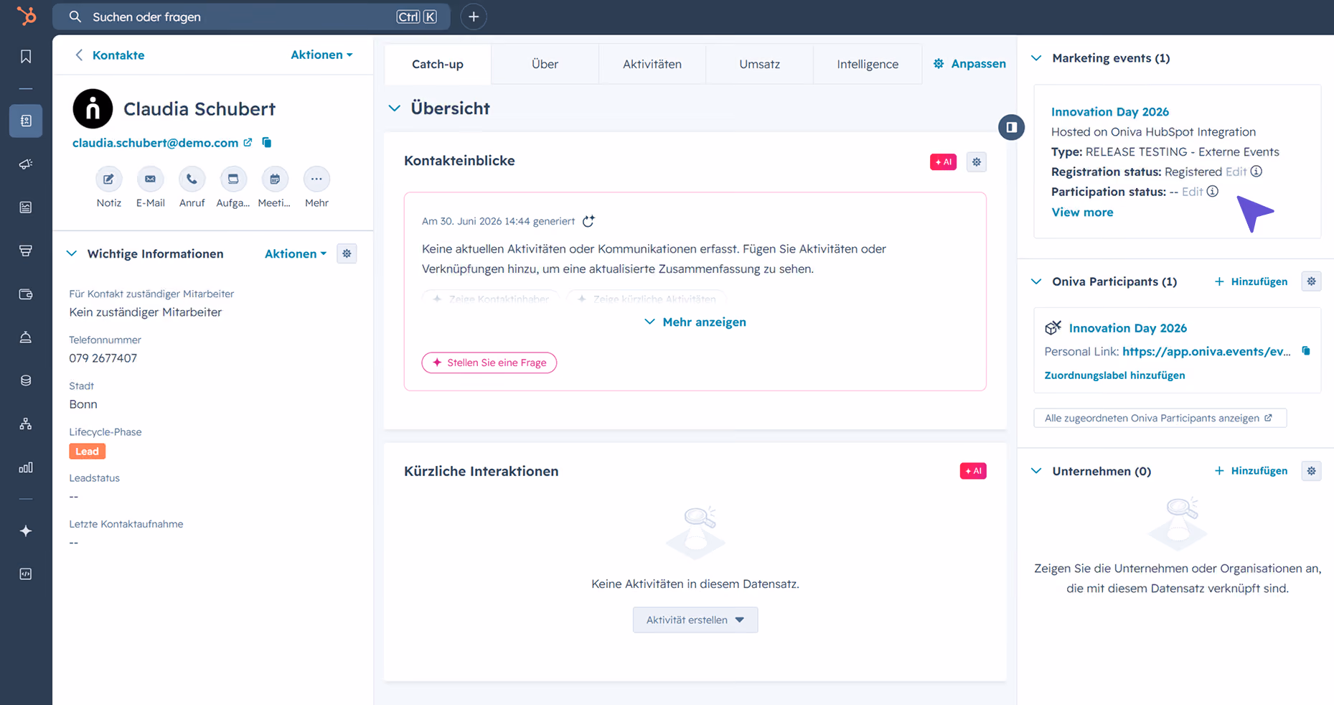The width and height of the screenshot is (1334, 705).
Task: Open the Mehr three-dots actions icon
Action: [x=316, y=179]
